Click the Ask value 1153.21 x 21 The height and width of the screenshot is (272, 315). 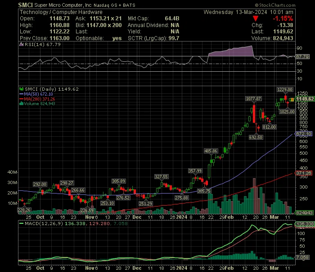point(105,18)
